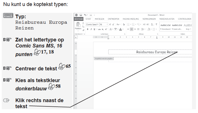
Task: Open the font size 16 dropdown
Action: (107, 24)
